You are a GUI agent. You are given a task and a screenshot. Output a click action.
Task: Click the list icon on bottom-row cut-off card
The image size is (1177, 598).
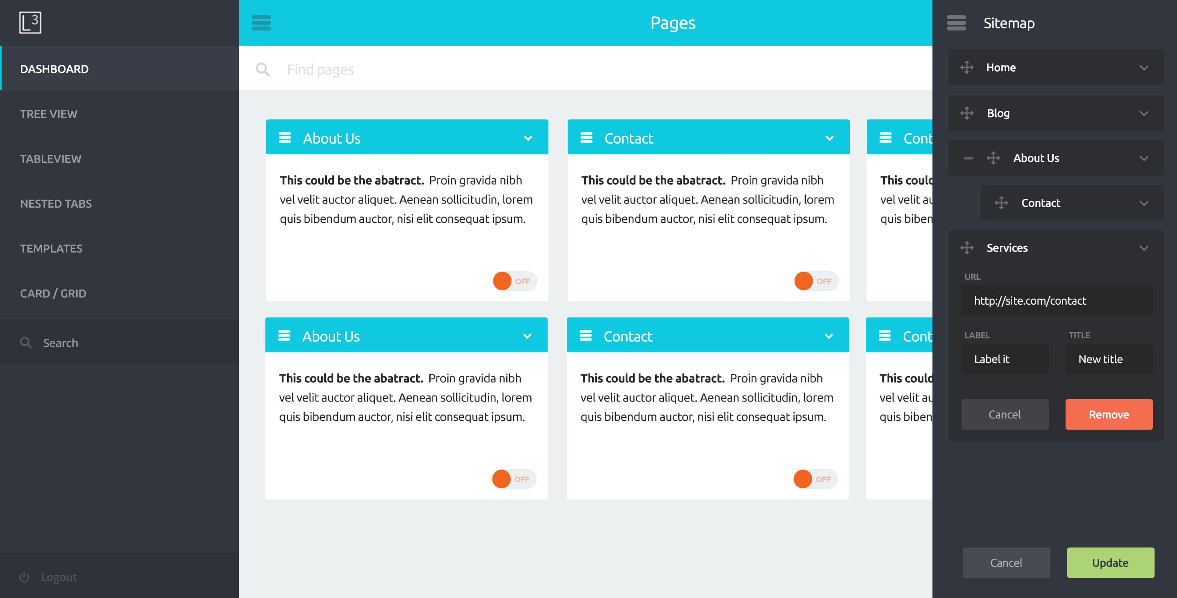pos(885,336)
